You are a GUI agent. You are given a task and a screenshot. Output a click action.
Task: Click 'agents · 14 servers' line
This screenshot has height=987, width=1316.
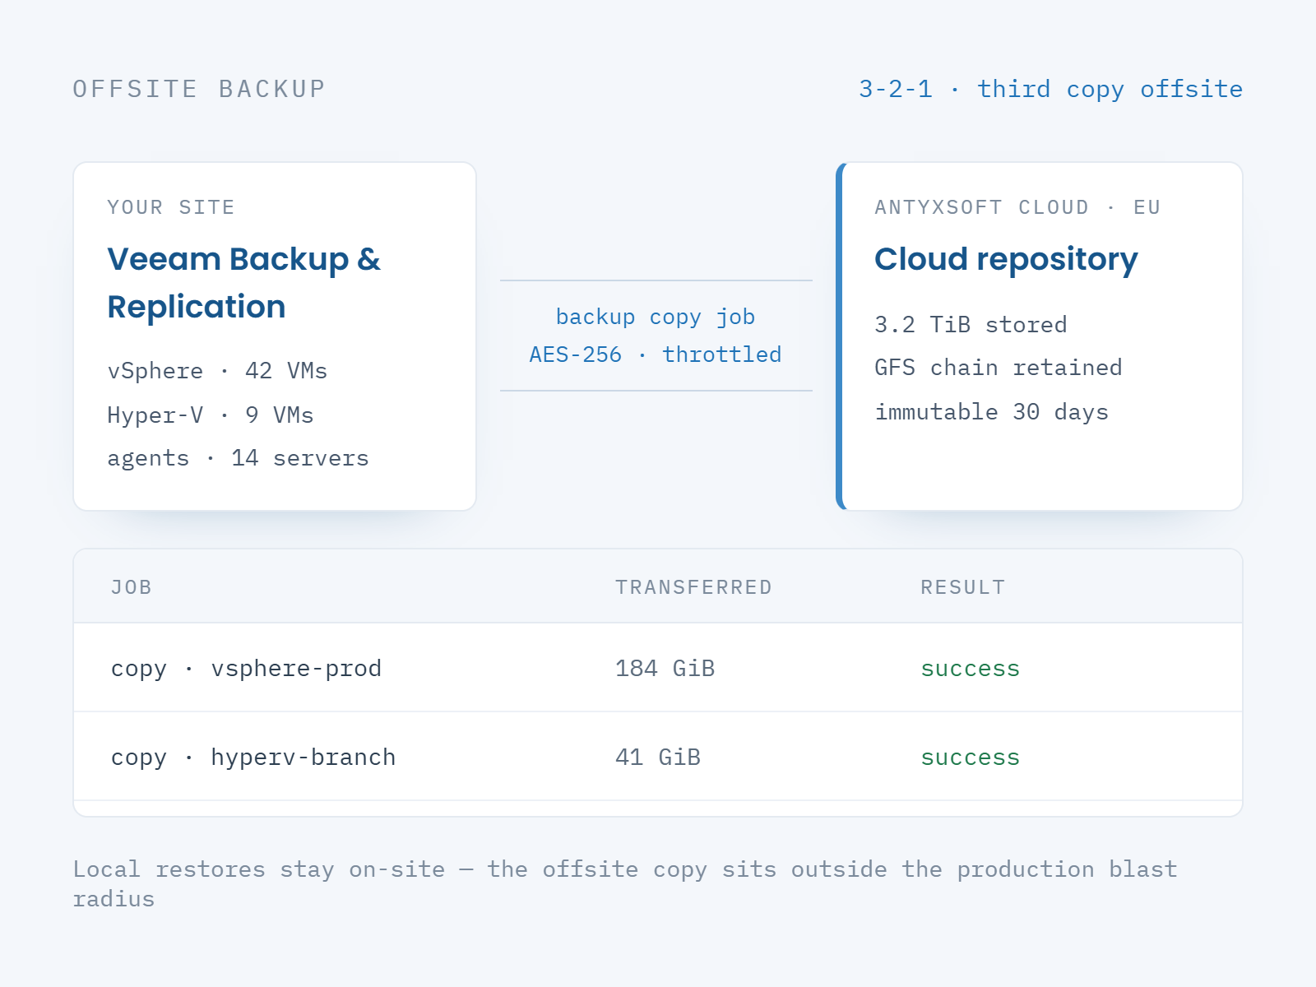pyautogui.click(x=238, y=458)
